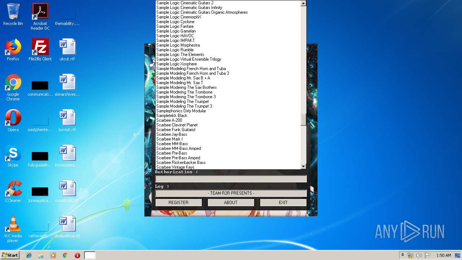Open countrylot.rtf document
The height and width of the screenshot is (260, 462).
pyautogui.click(x=67, y=191)
